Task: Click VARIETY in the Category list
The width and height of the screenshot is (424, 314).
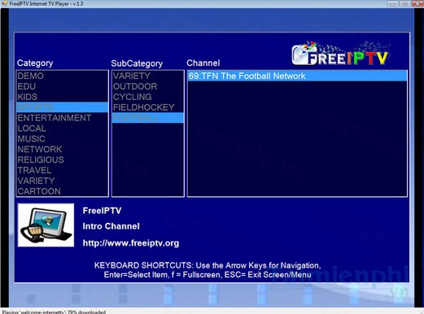Action: (x=62, y=181)
